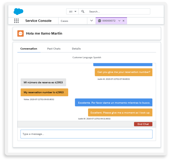Image resolution: width=170 pixels, height=161 pixels.
Task: Click the orange chat icon beside Hola me llamo Martín
Action: (x=20, y=33)
